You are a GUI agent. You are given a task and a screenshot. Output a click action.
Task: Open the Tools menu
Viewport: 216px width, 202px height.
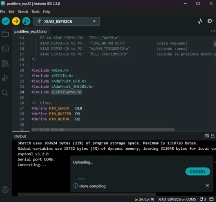click(x=36, y=12)
